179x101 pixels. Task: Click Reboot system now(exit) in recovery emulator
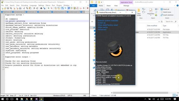pyautogui.click(x=108, y=20)
